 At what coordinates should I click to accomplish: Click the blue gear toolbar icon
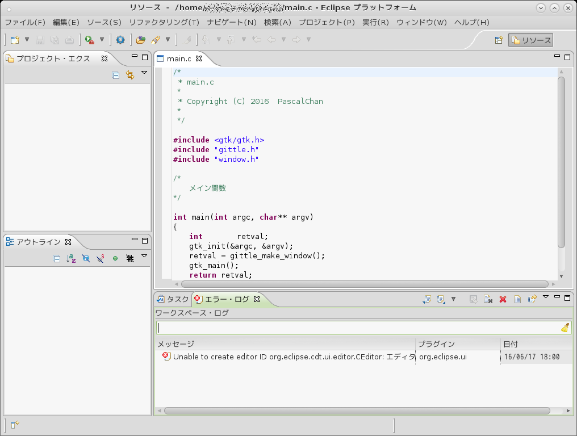point(120,40)
